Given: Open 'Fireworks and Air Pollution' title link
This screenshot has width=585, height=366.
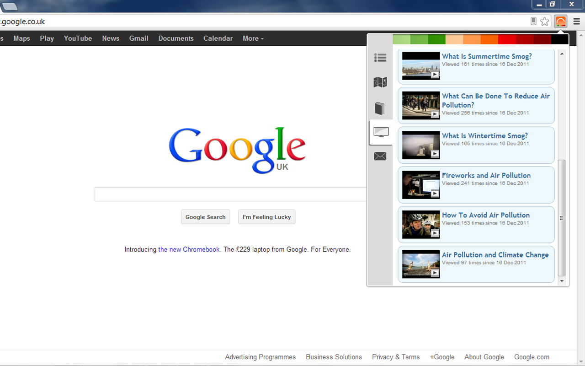Looking at the screenshot, I should [486, 176].
